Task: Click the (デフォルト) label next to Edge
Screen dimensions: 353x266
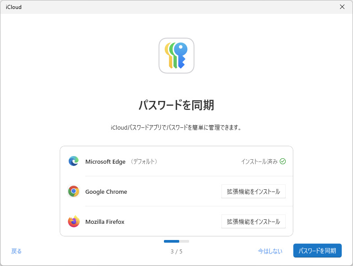Action: point(144,161)
